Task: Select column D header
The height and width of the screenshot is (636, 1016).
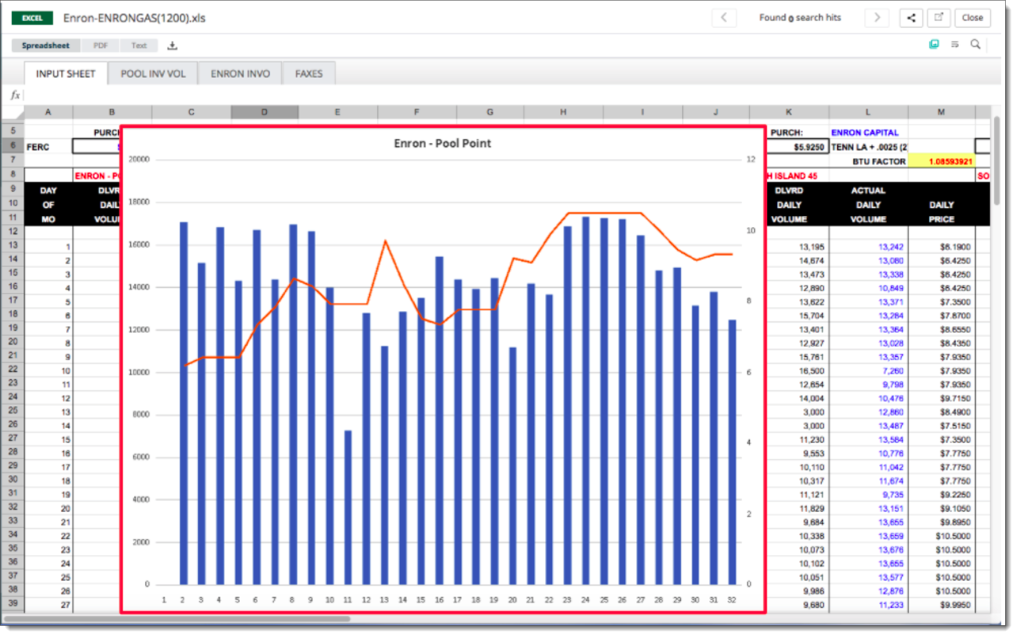Action: pyautogui.click(x=264, y=112)
